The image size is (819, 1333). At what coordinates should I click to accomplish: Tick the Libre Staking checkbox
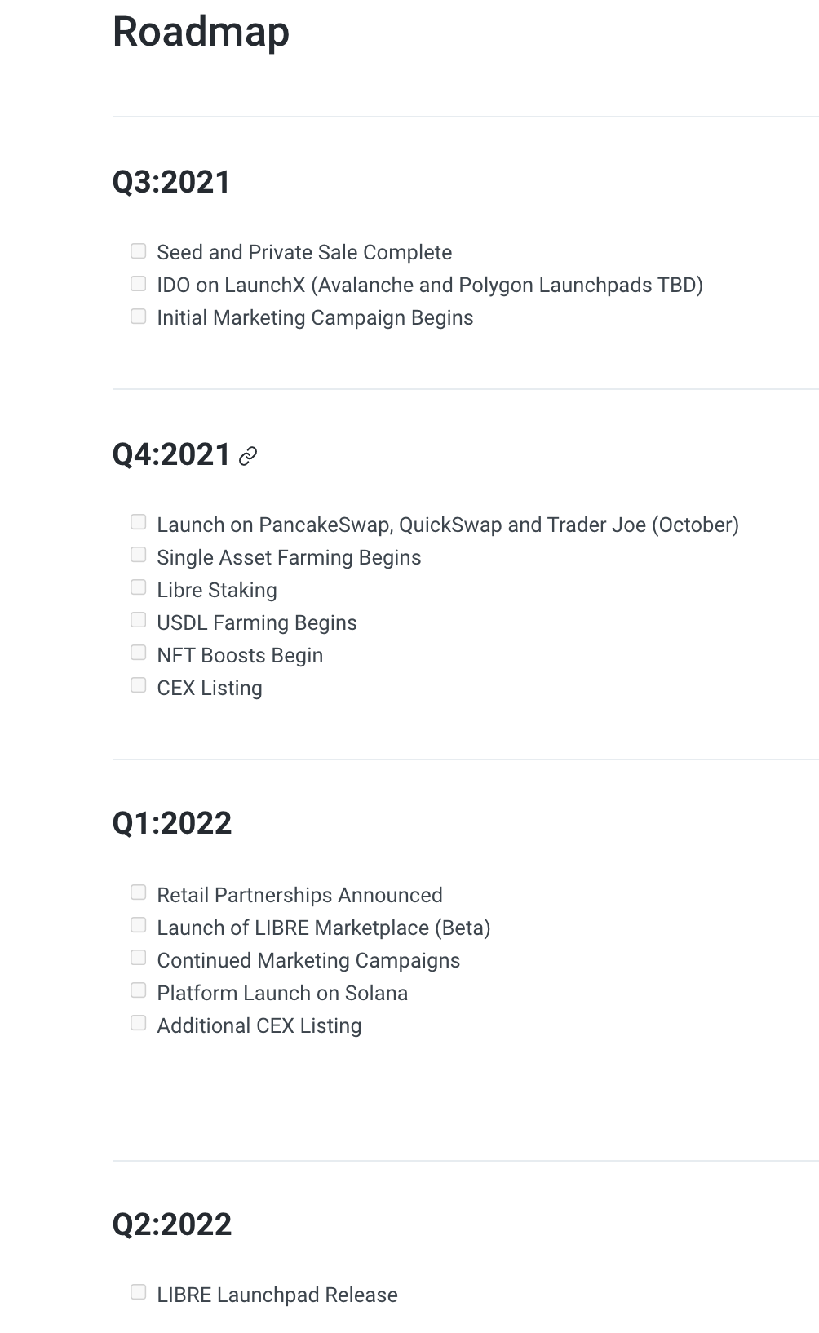pyautogui.click(x=139, y=588)
